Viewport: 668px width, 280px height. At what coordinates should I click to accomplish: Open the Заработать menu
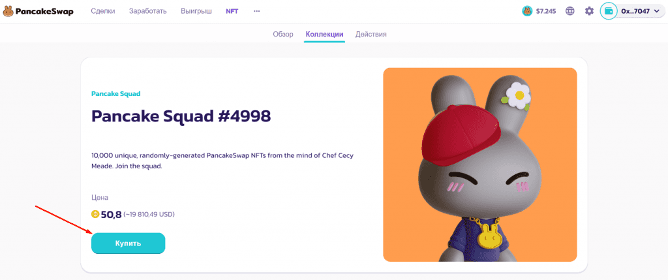(148, 11)
